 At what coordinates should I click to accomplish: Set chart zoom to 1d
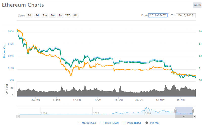point(30,15)
